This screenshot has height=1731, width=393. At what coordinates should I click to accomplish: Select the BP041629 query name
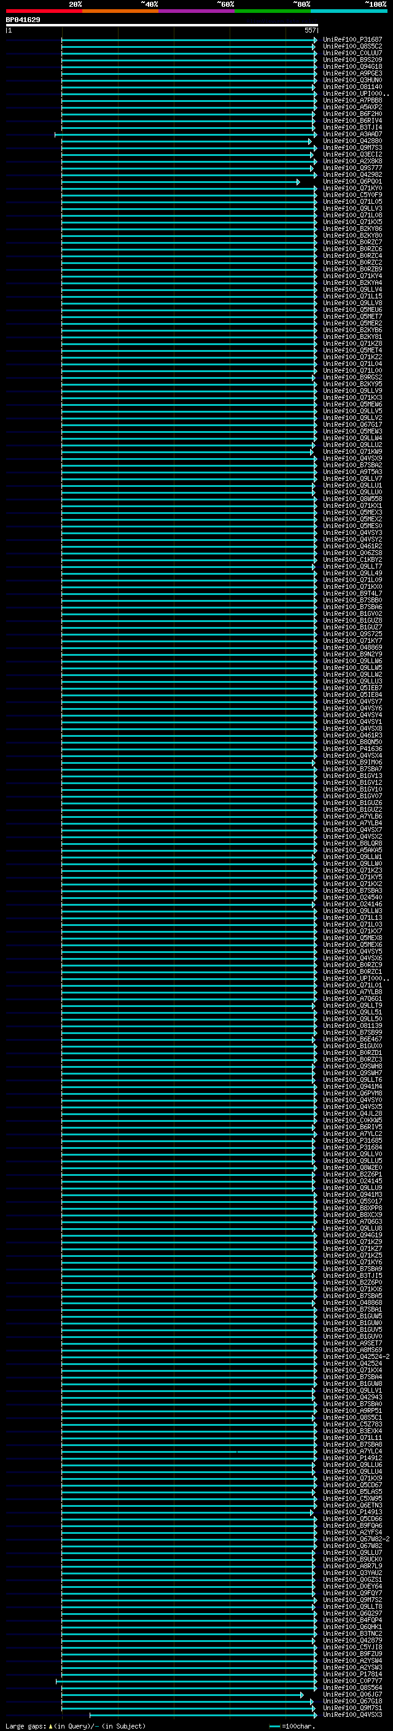23,20
